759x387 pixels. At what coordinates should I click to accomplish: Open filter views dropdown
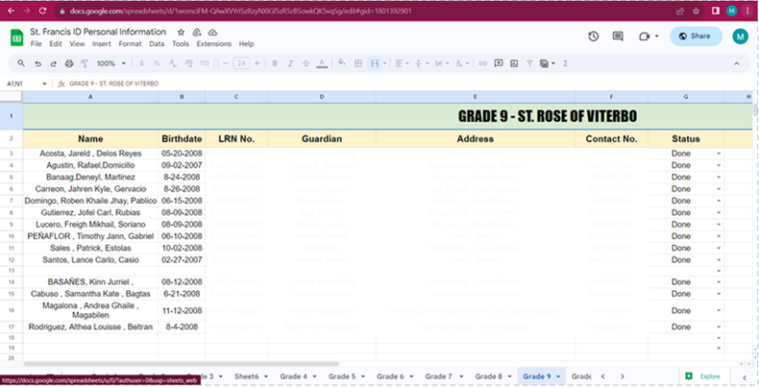547,63
